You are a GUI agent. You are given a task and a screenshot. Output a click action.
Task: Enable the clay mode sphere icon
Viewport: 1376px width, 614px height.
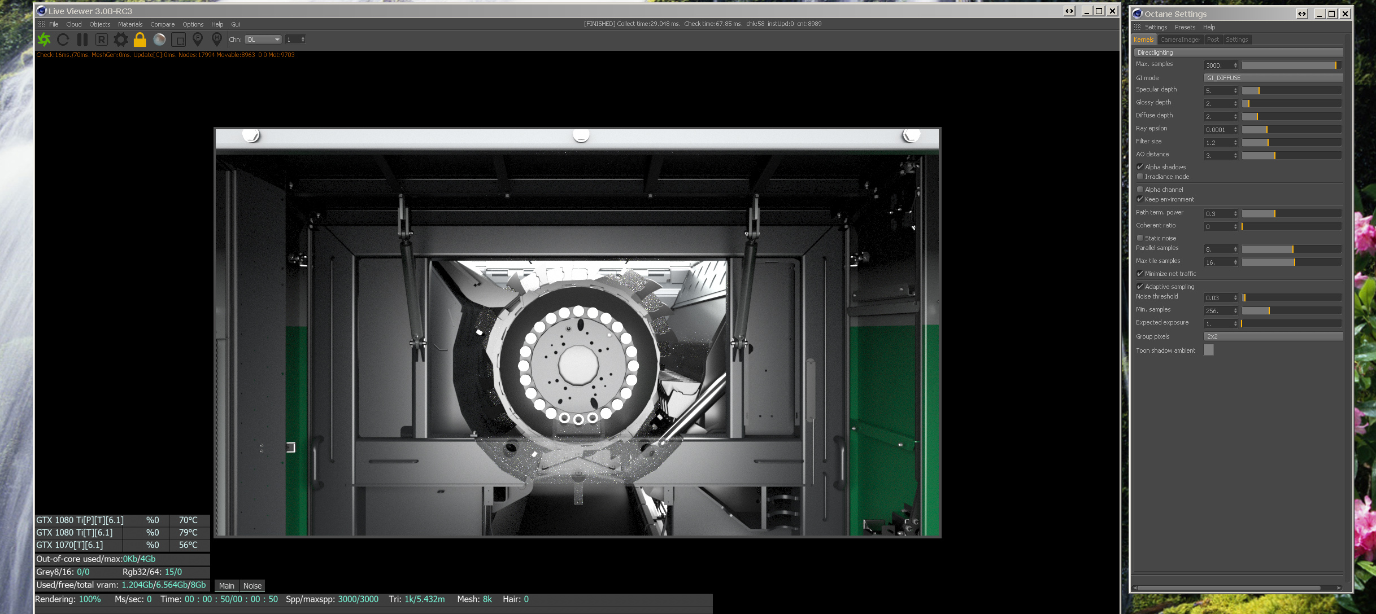tap(159, 40)
